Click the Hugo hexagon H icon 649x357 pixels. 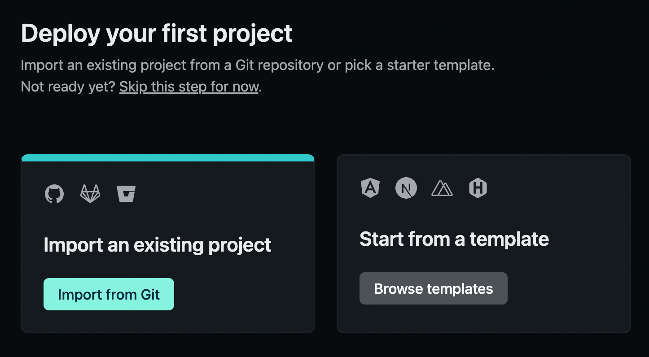click(478, 188)
